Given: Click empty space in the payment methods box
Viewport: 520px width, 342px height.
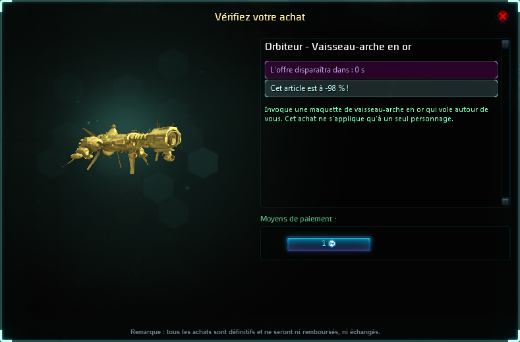Looking at the screenshot, I should click(441, 243).
